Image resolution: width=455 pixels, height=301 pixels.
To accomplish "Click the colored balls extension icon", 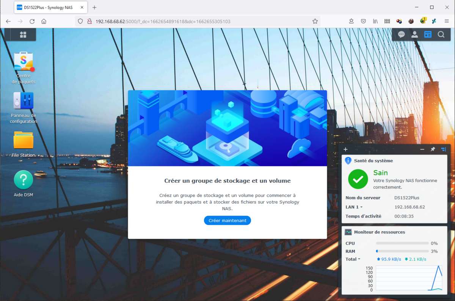I will click(x=399, y=22).
